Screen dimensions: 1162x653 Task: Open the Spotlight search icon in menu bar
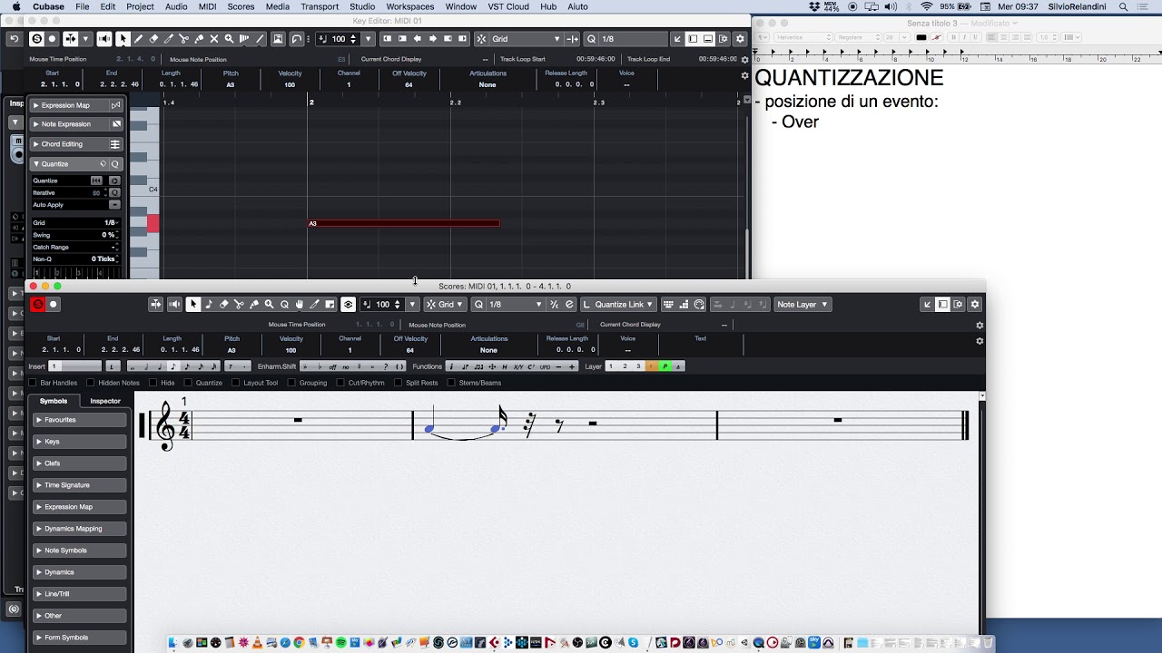1123,6
